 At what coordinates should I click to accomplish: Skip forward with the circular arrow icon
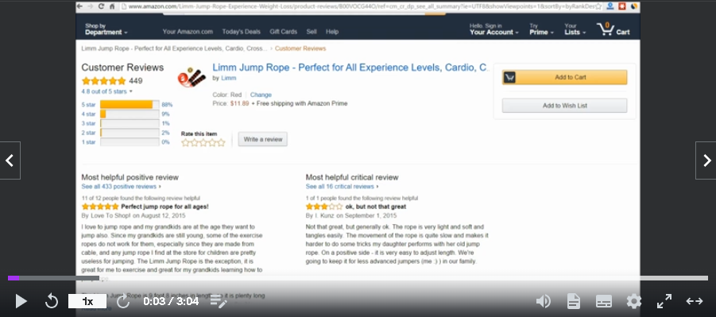click(123, 301)
